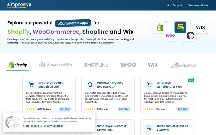216x135 pixels.
Task: Click the "4,318 Reviews" text
Action: [x=44, y=109]
